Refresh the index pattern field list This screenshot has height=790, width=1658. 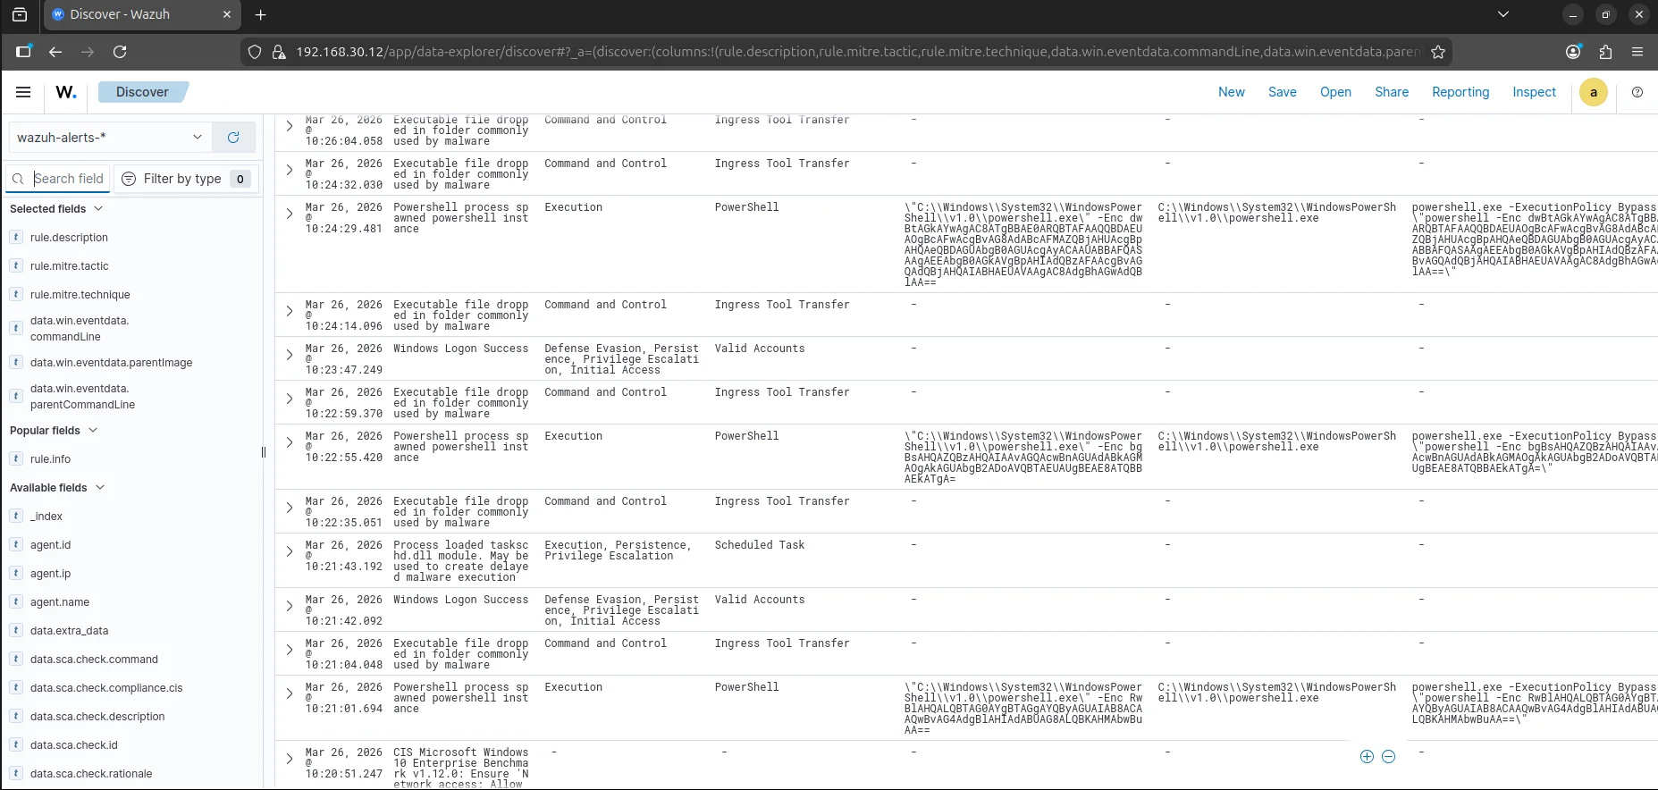[233, 138]
